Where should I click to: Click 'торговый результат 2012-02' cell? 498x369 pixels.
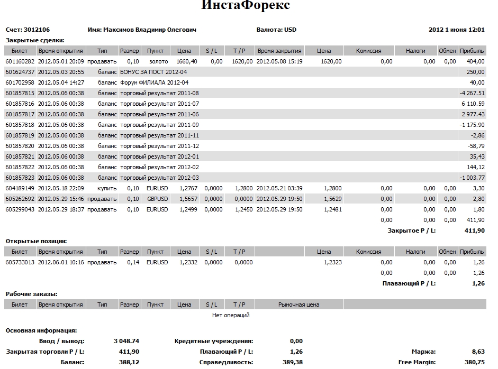tap(159, 167)
